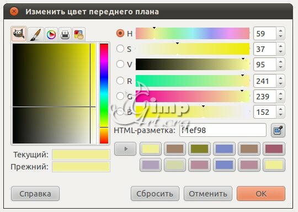
Task: Increase the R value with up arrow
Action: click(280, 78)
